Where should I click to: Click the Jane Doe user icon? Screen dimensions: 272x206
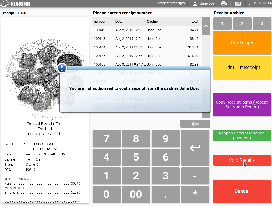coord(195,3)
